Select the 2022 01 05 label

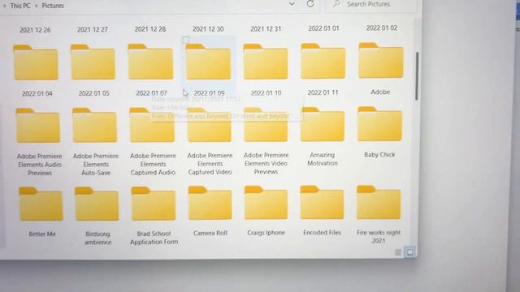point(94,93)
